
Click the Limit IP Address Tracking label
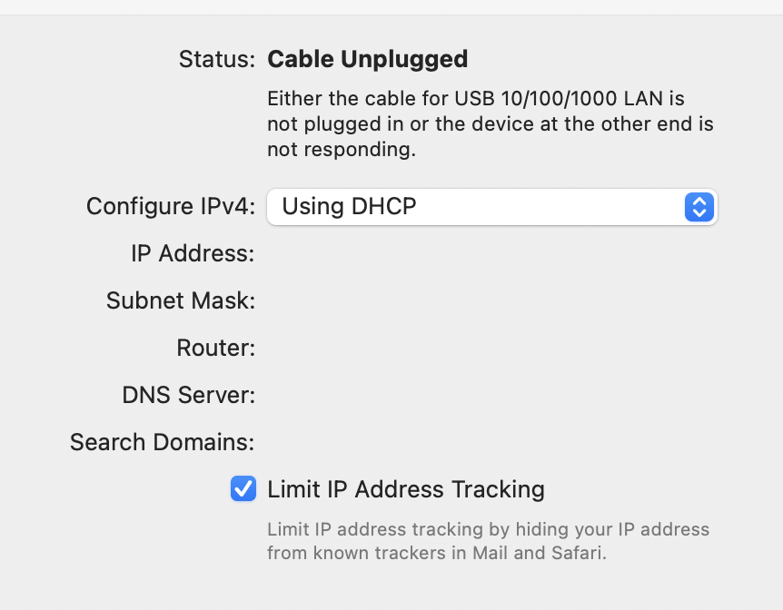(406, 490)
